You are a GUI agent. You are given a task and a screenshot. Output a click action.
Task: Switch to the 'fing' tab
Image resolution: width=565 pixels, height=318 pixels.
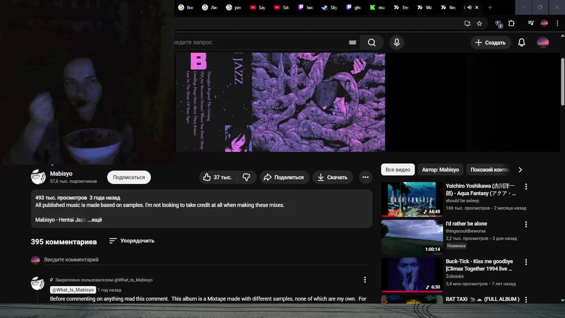click(x=448, y=8)
